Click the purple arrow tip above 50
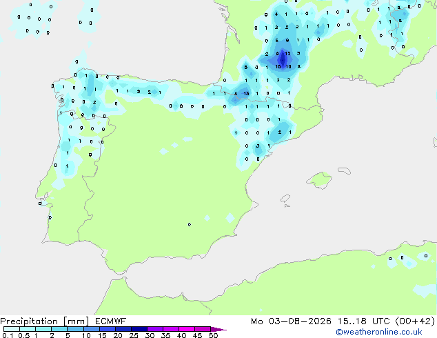Viewport: 437px width, 338px height. 218,329
